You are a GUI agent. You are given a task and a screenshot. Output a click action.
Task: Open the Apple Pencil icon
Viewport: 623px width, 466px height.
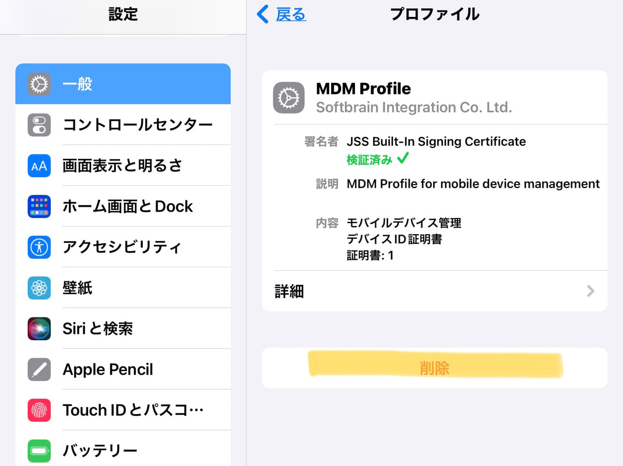(x=39, y=369)
